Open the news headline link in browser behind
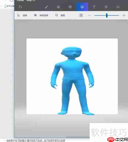 [x=36, y=140]
